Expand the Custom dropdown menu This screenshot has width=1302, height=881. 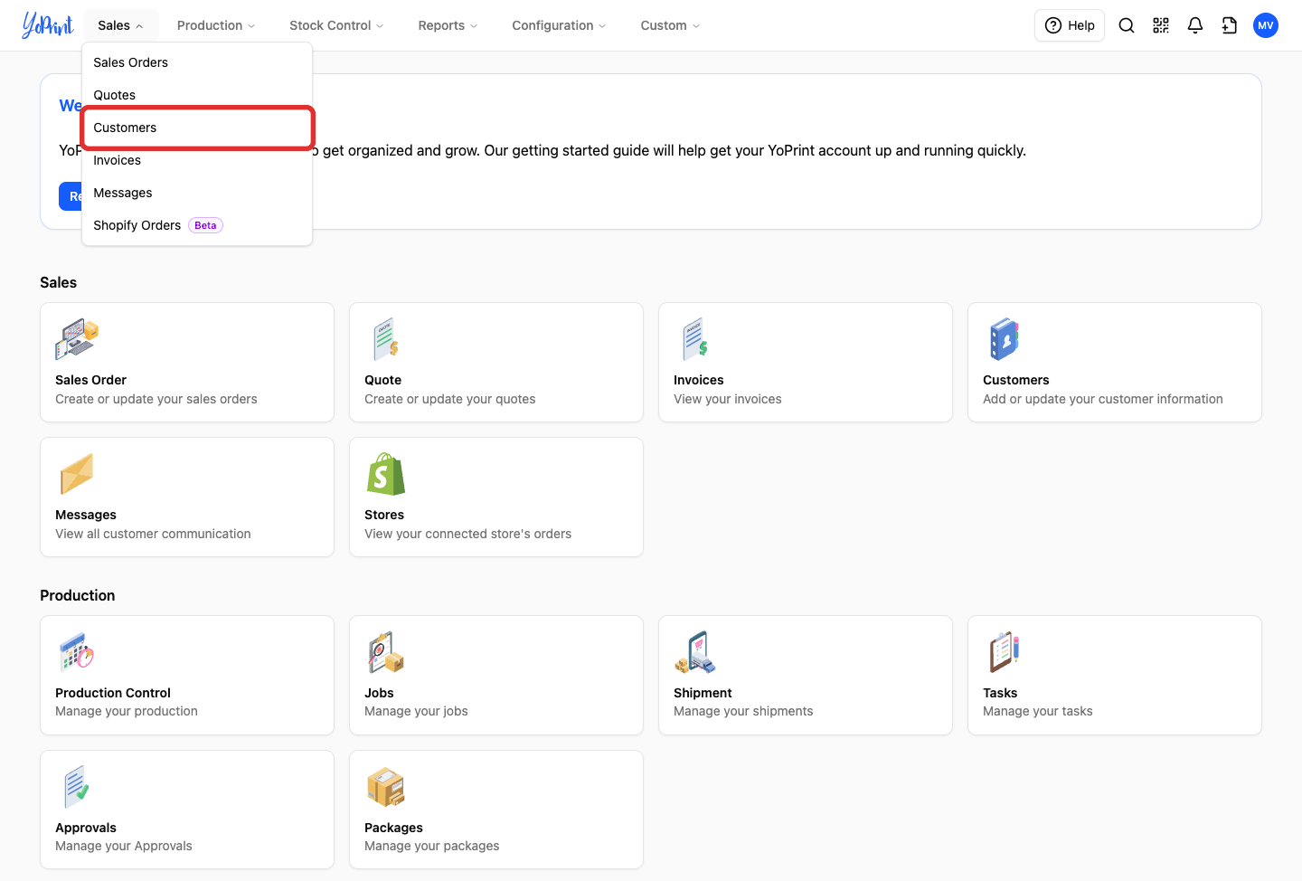point(670,25)
